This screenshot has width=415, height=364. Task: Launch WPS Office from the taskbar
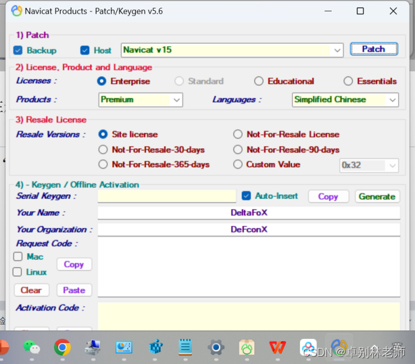point(278,347)
